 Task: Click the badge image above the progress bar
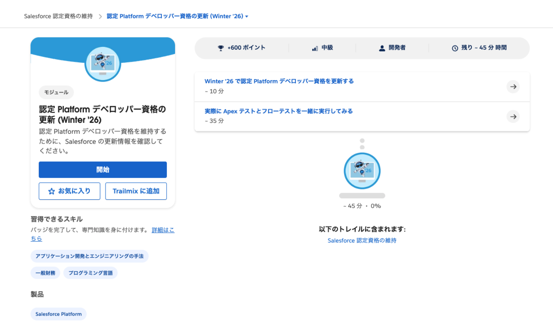point(362,171)
